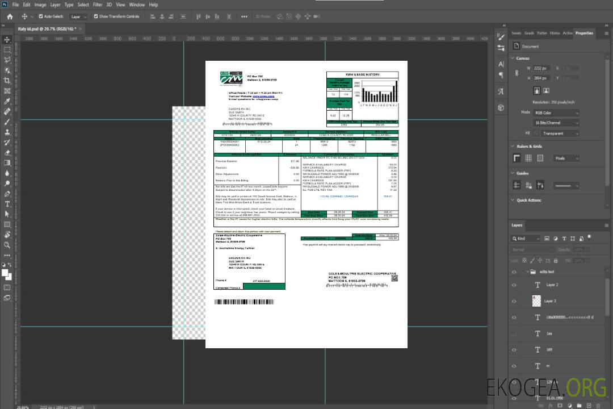Select the Hand tool
The height and width of the screenshot is (409, 613).
pyautogui.click(x=7, y=235)
